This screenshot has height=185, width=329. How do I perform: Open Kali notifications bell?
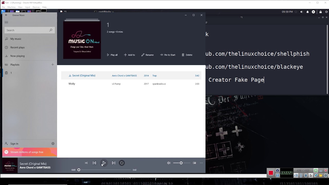pos(307,12)
